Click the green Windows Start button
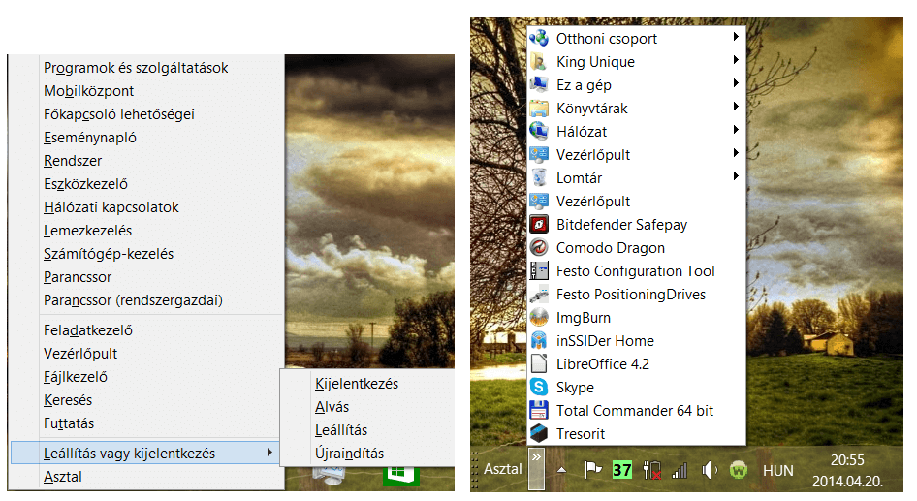Screen dimensions: 917x501 pos(401,475)
